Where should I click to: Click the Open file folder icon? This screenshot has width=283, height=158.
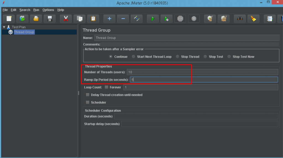tap(36, 19)
